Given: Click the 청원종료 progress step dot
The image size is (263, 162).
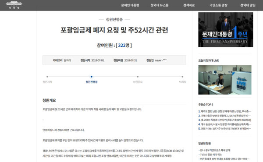Looking at the screenshot, I should 138,77.
